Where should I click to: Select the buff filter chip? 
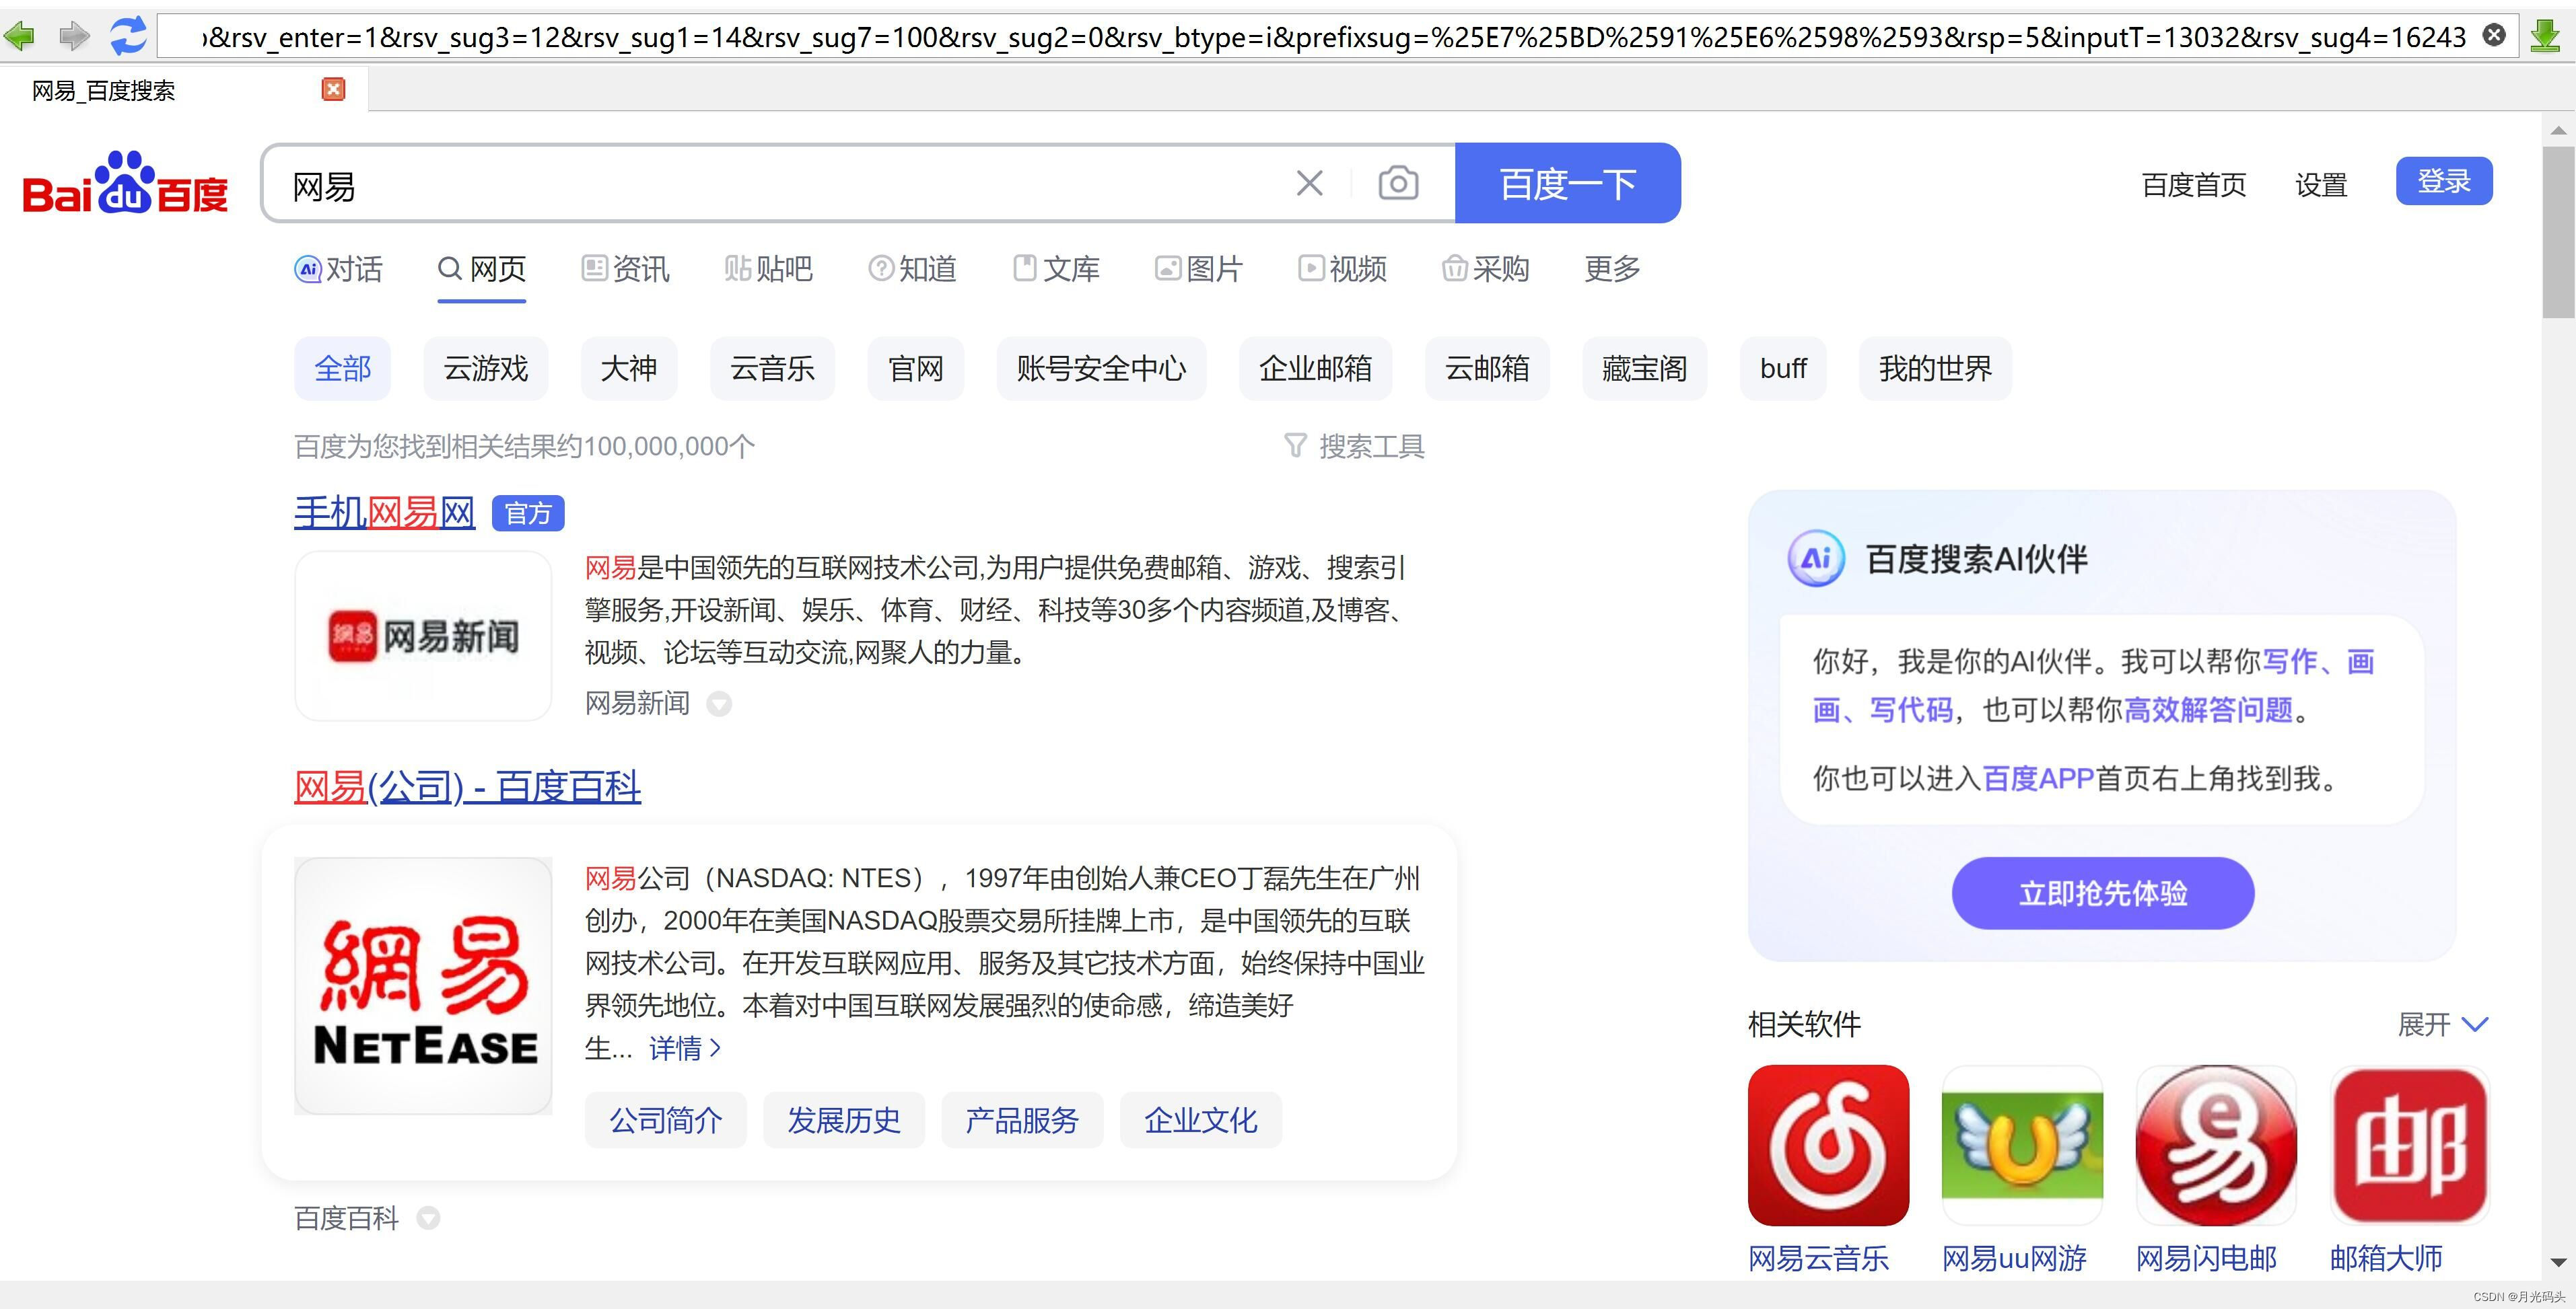click(x=1783, y=369)
